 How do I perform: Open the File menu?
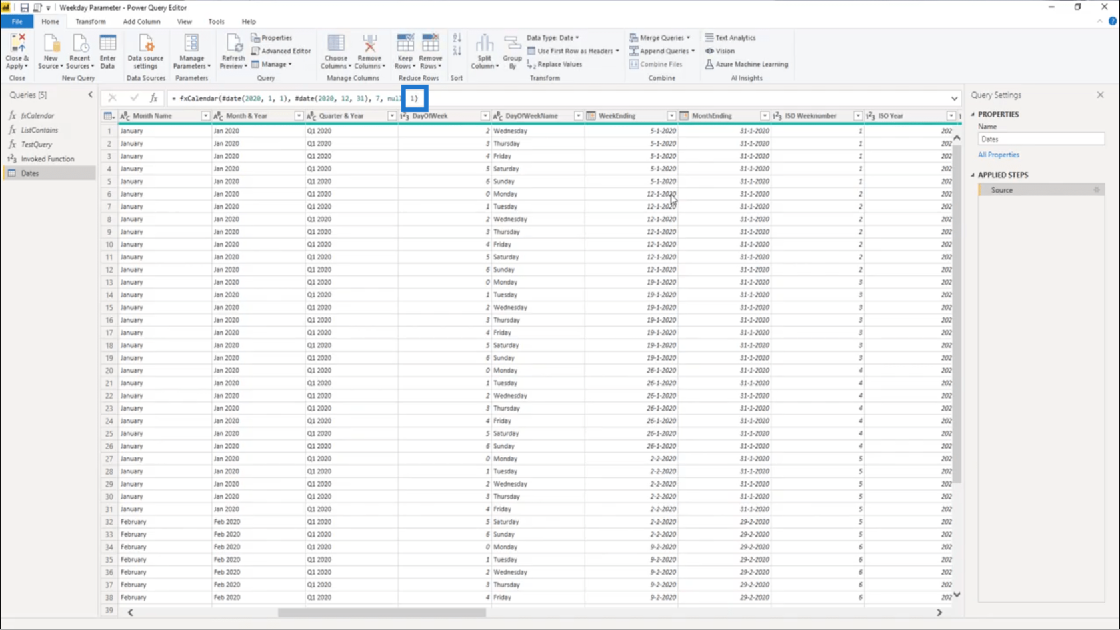[17, 21]
